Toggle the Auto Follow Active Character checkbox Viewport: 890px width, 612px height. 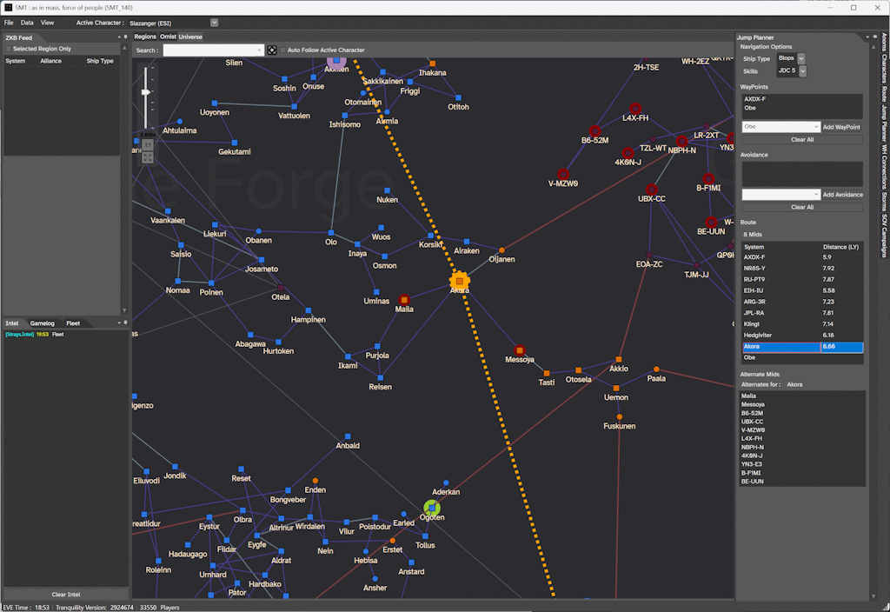282,50
